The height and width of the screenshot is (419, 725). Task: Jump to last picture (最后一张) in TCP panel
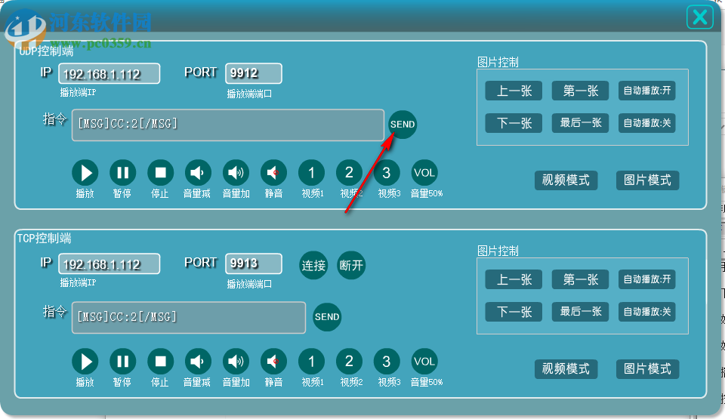coord(580,312)
